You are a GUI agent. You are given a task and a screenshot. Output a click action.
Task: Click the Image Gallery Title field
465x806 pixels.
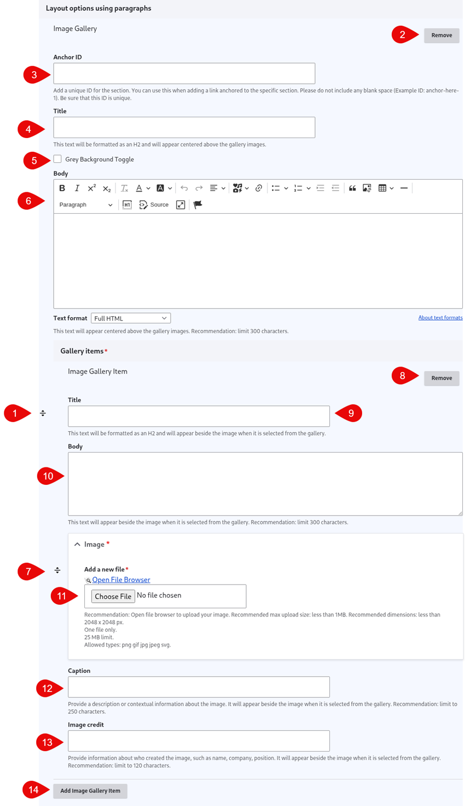(184, 127)
